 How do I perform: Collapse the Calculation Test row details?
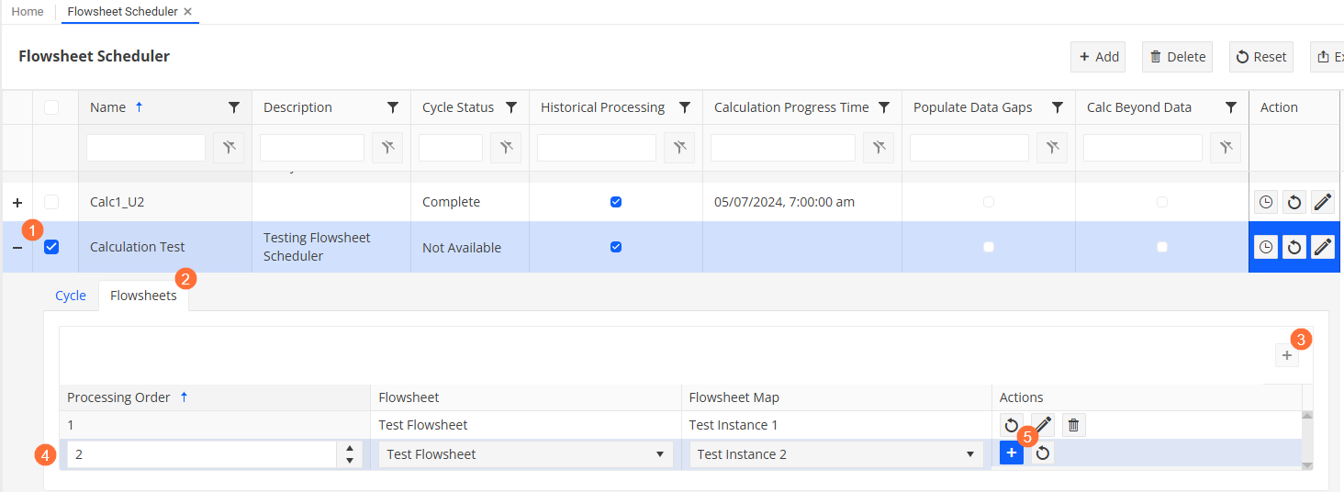click(17, 247)
